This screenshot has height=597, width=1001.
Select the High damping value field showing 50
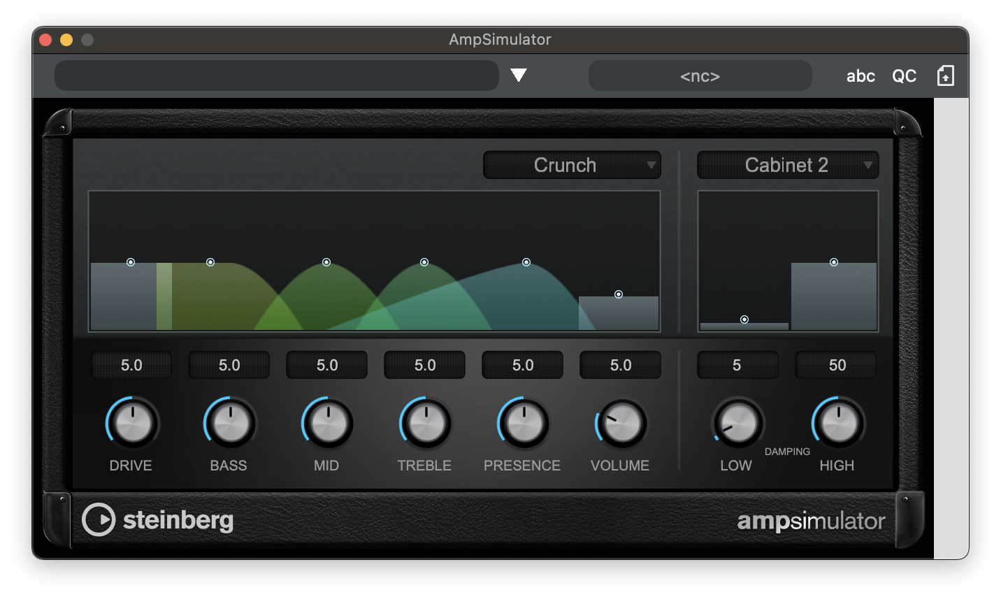click(x=837, y=365)
